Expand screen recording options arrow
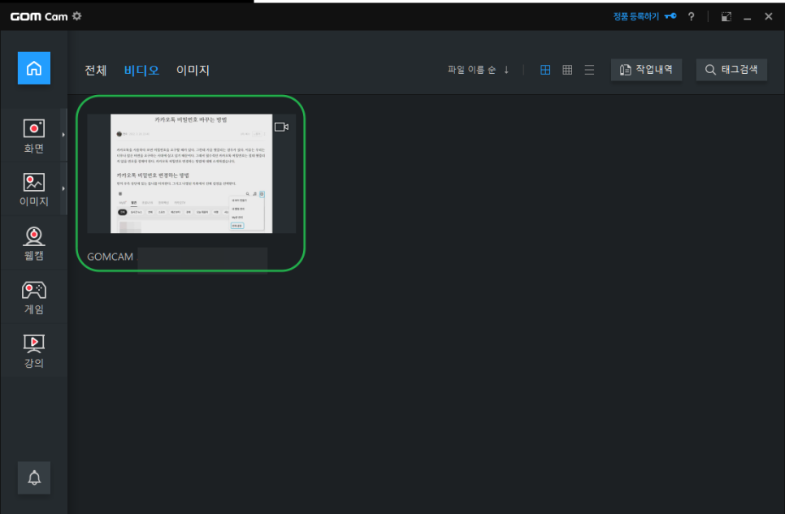Viewport: 785px width, 514px height. [63, 135]
